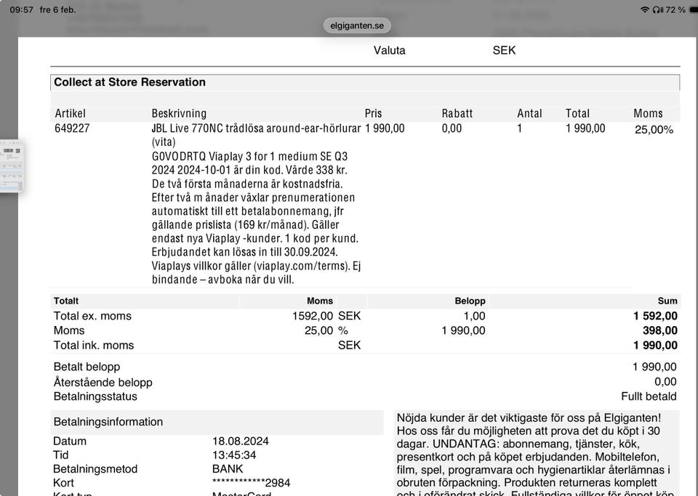Open the page thumbnail at left edge
Viewport: 698px width, 496px height.
point(12,166)
